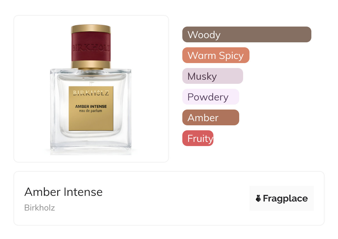Select the Fruity accord bar

pyautogui.click(x=198, y=138)
